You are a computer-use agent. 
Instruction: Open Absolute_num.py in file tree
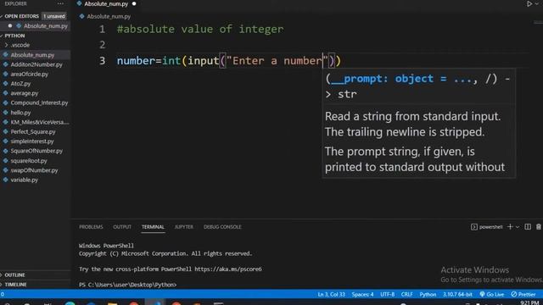32,55
